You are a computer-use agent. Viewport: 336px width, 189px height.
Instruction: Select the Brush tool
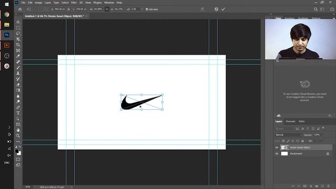tap(18, 68)
